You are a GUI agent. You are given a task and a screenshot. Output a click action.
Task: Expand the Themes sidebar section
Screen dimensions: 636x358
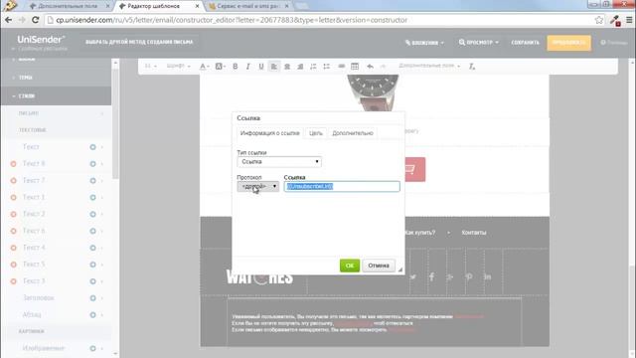[56, 78]
